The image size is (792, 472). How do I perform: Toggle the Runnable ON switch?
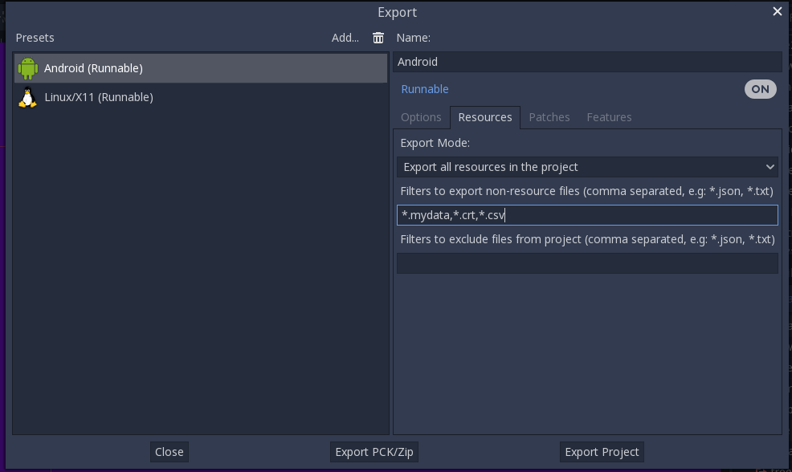click(760, 89)
